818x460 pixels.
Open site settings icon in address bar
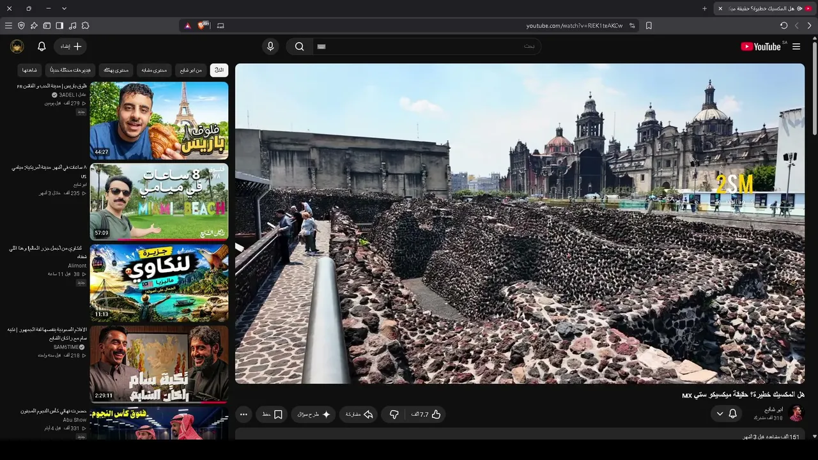(x=632, y=26)
